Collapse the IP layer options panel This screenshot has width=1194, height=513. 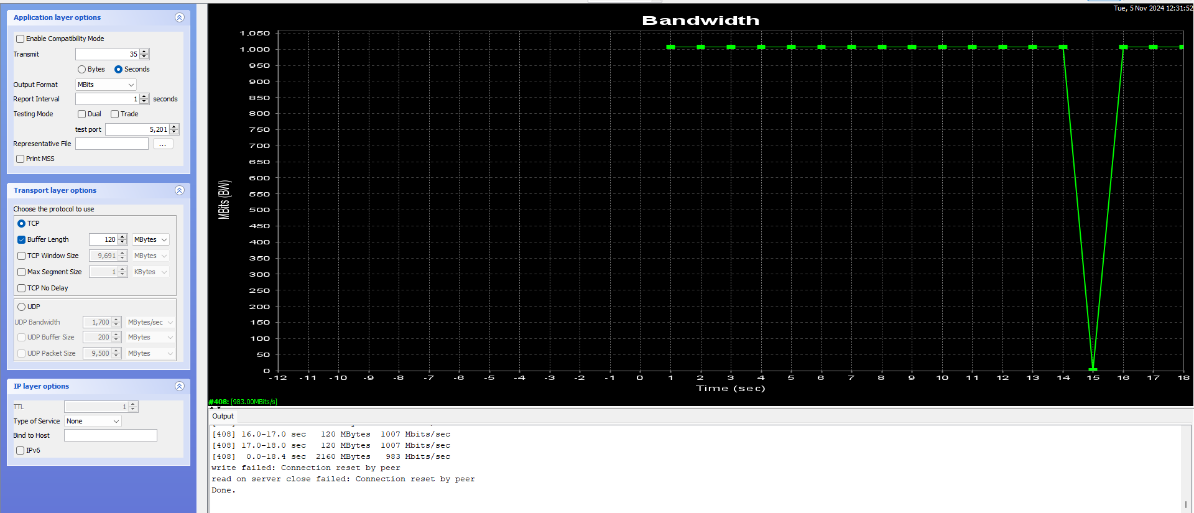179,386
